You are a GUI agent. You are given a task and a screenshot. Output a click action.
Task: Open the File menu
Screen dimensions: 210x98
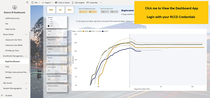(36, 2)
